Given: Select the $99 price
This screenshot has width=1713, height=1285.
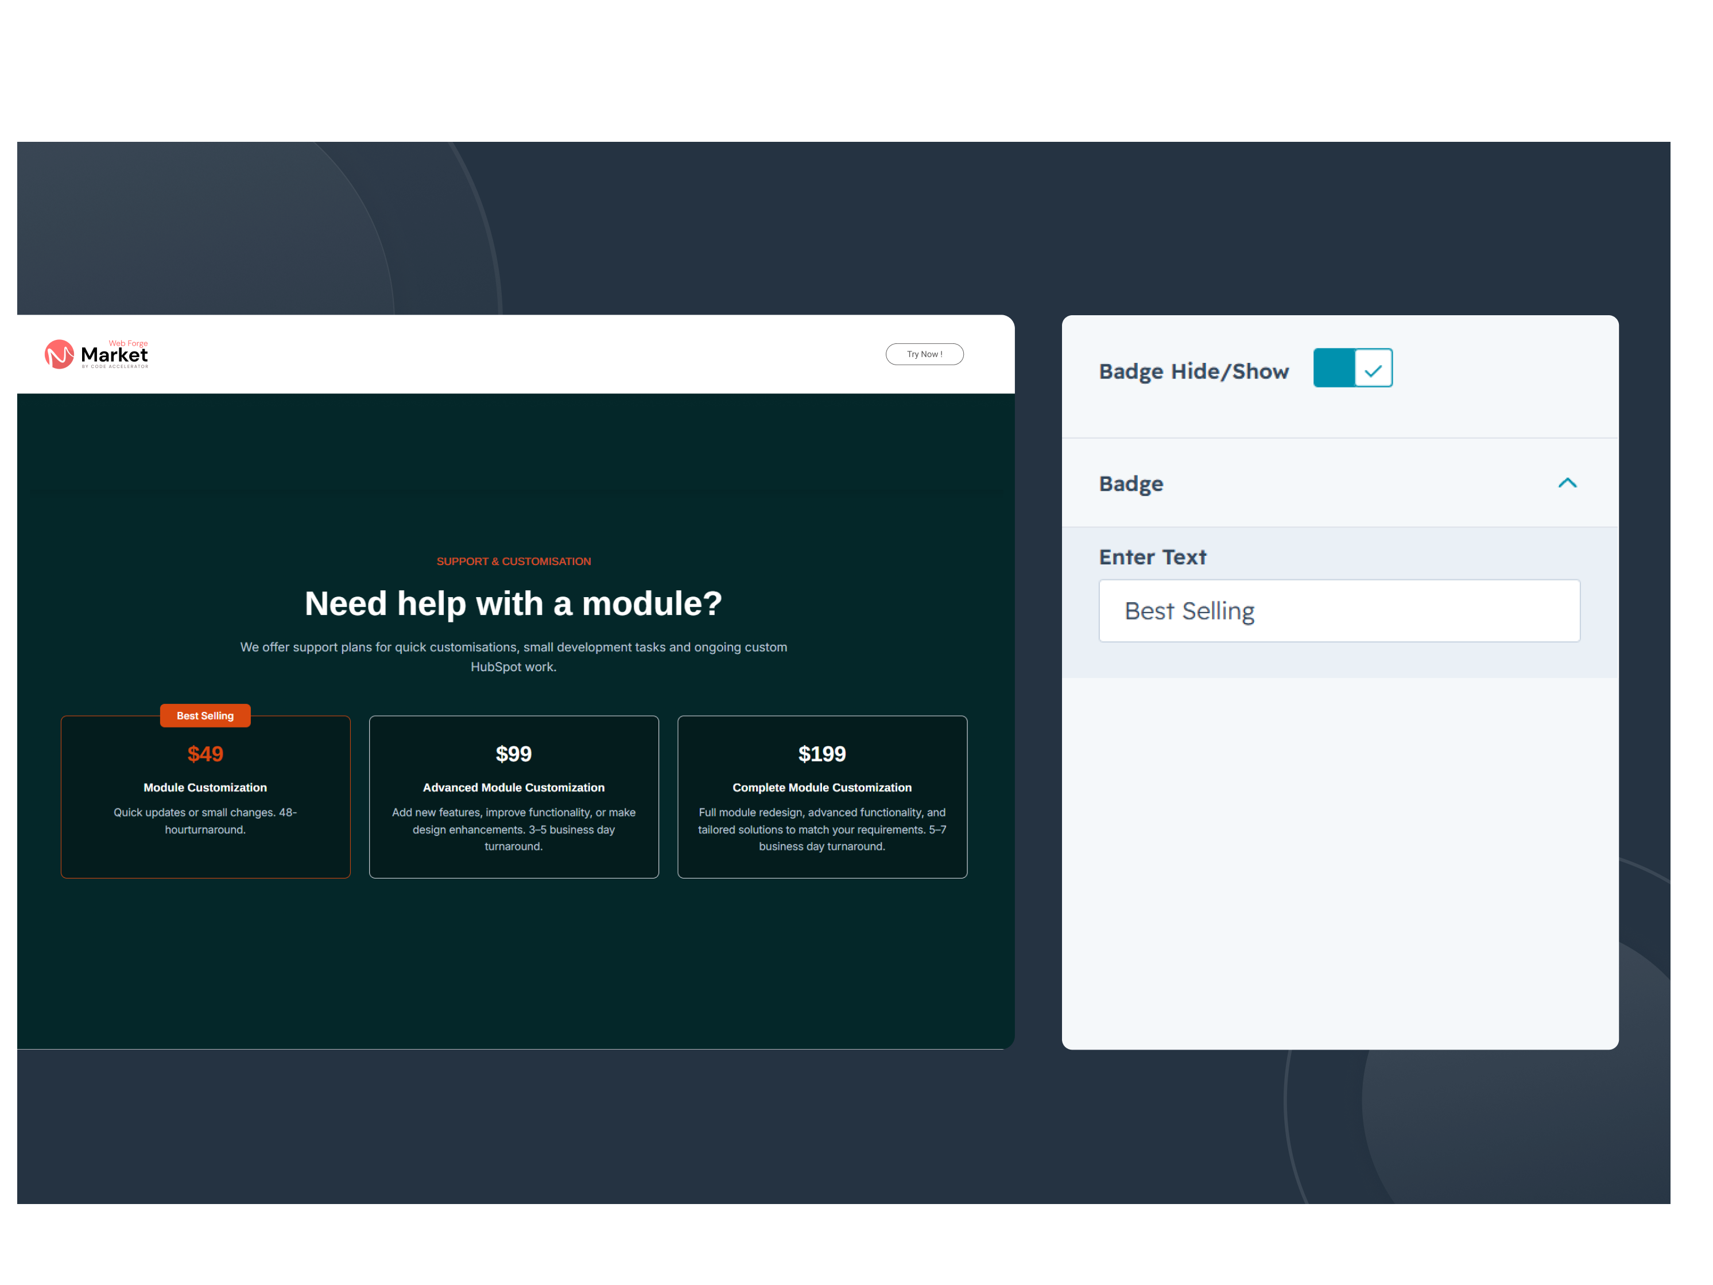Looking at the screenshot, I should point(513,754).
